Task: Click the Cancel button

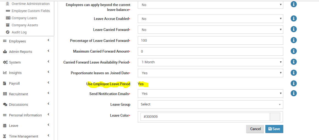Action: 255,129
